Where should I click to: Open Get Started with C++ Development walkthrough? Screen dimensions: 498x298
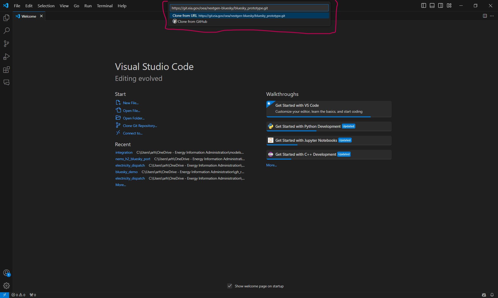pos(329,154)
